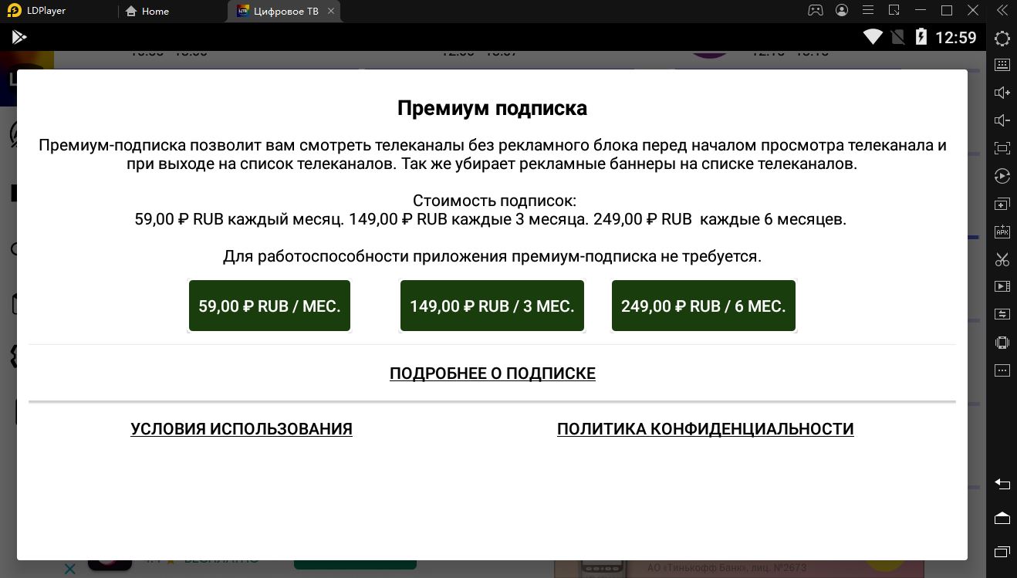
Task: Click the Android back arrow in sidebar
Action: (1002, 484)
